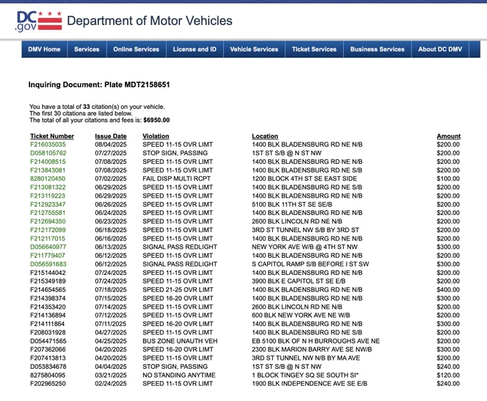
Task: Click Violation column header
Action: 156,136
